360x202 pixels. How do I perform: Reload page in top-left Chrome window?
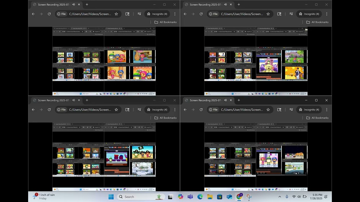pyautogui.click(x=49, y=14)
